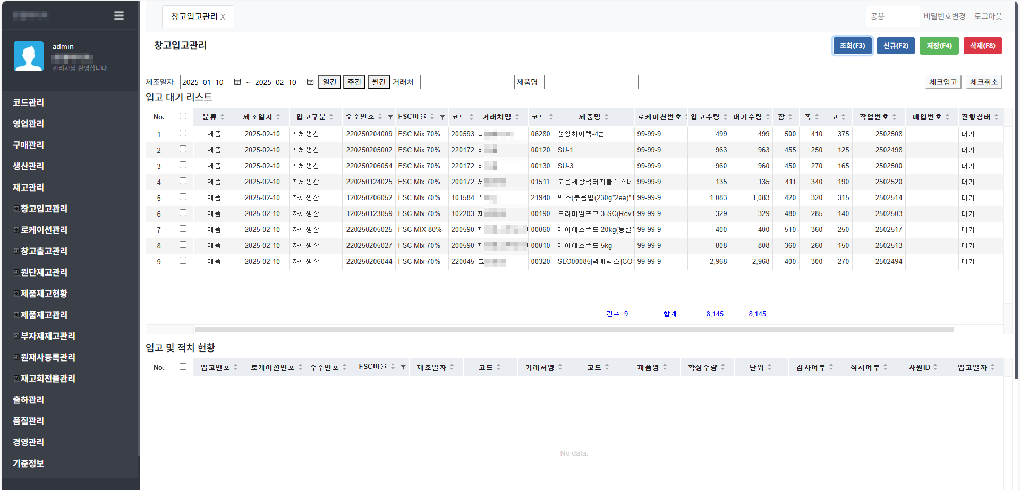Check row 5 checkbox with 작업번호 2502514
Image resolution: width=1020 pixels, height=490 pixels.
click(x=183, y=197)
